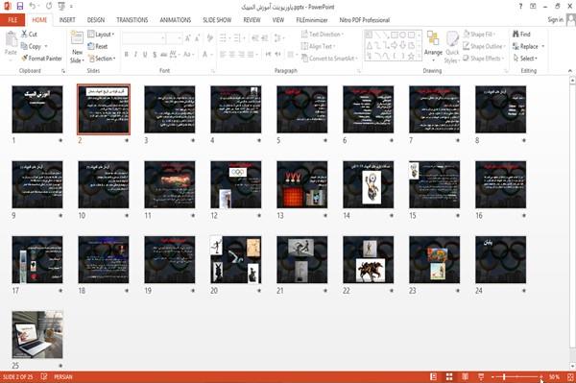
Task: Switch to Slide Sorter view icon
Action: point(449,376)
